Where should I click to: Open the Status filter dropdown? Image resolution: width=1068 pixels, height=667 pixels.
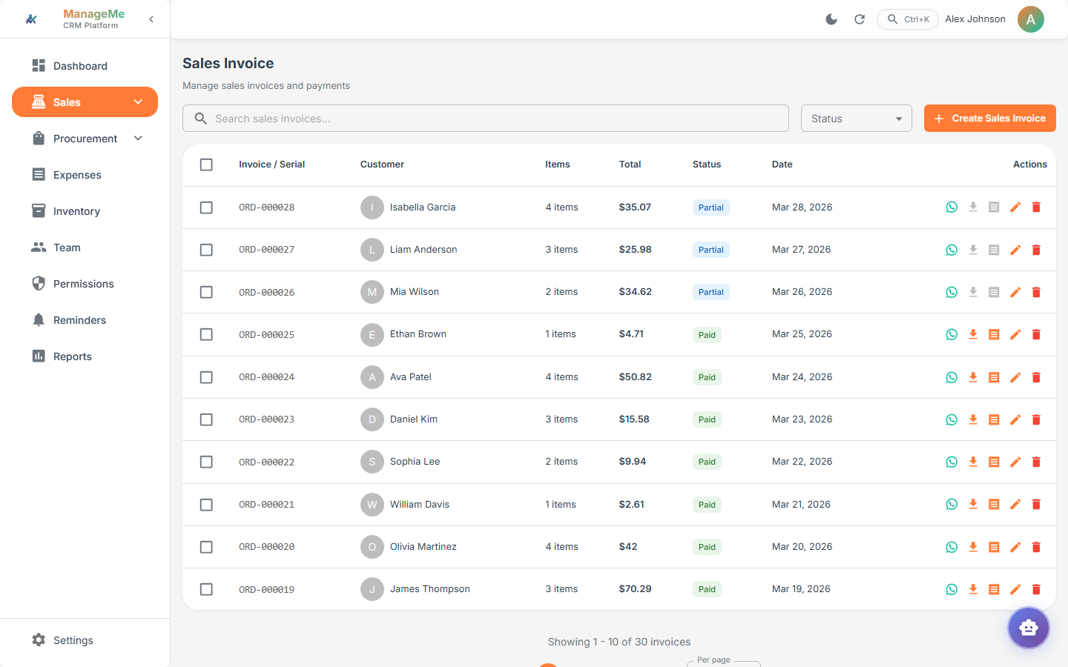coord(856,119)
